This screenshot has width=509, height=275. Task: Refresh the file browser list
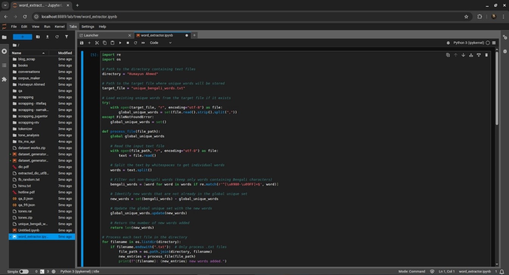click(x=57, y=37)
